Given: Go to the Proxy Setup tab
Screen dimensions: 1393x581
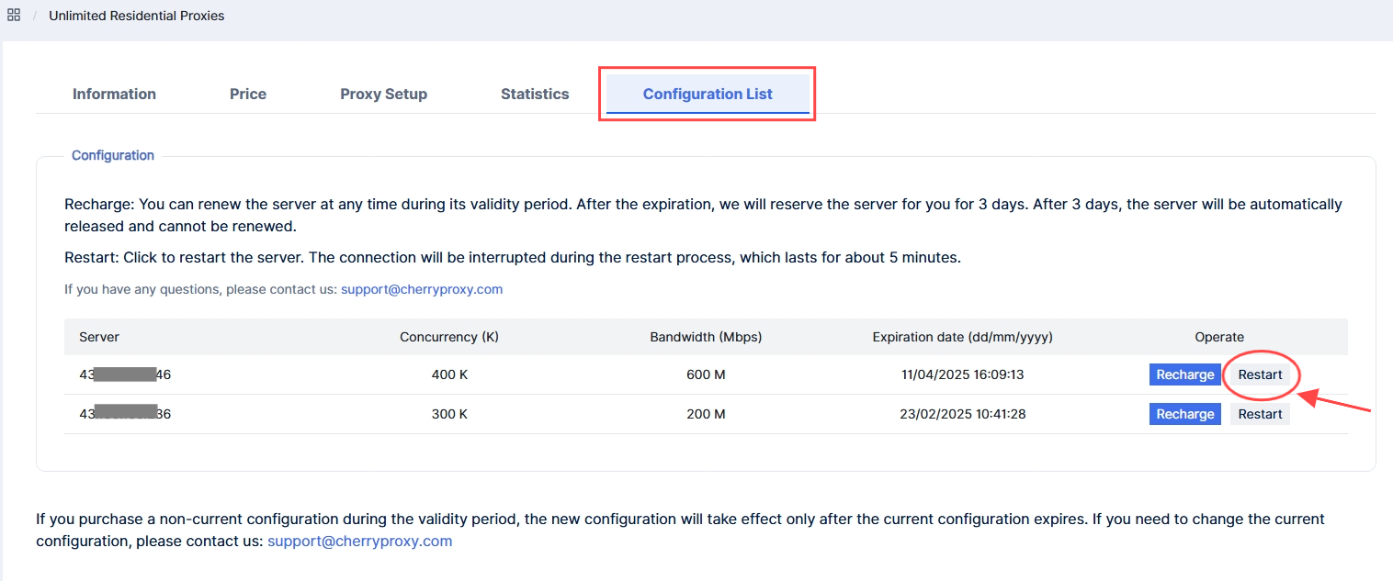Looking at the screenshot, I should (383, 94).
